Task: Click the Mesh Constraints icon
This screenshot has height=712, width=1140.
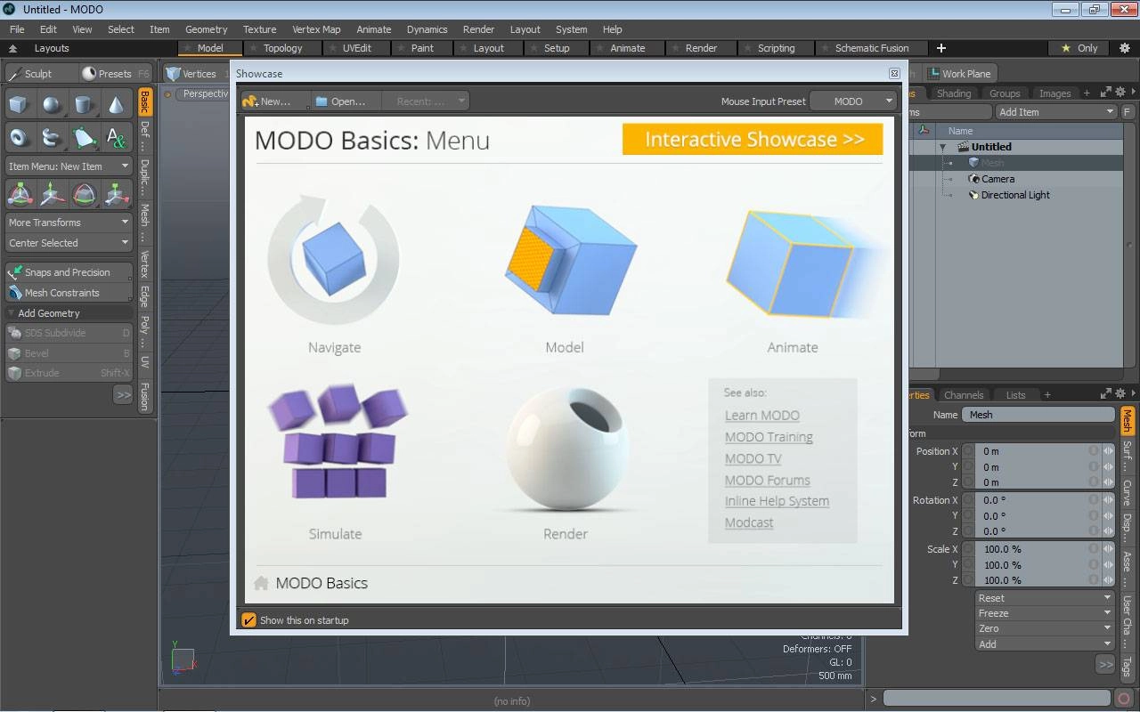Action: click(x=15, y=293)
